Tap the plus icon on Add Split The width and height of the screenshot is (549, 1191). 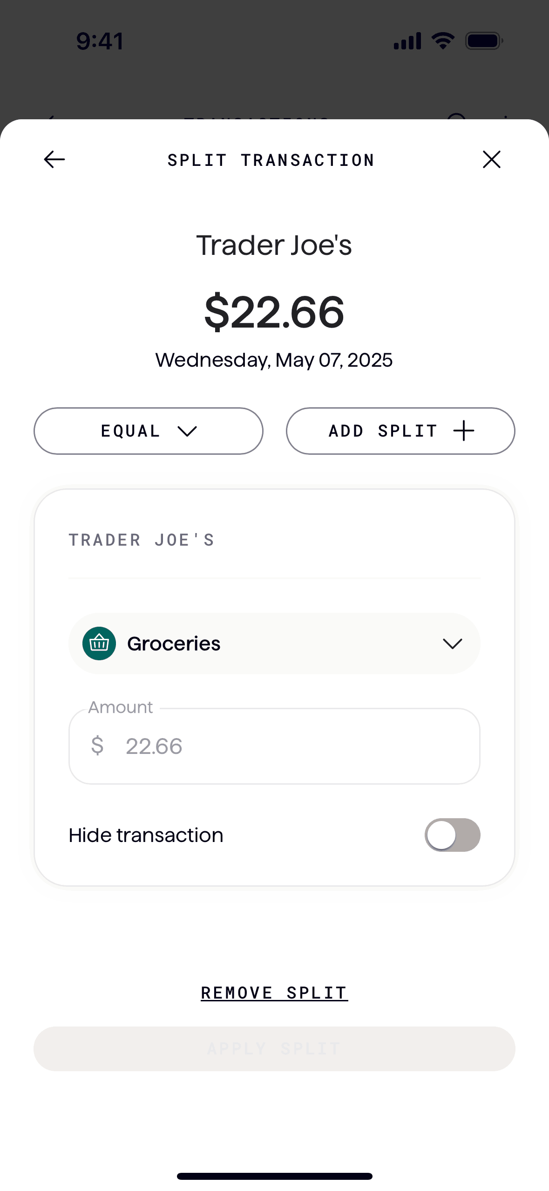pos(464,431)
